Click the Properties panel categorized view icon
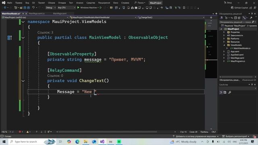 (x=221, y=92)
